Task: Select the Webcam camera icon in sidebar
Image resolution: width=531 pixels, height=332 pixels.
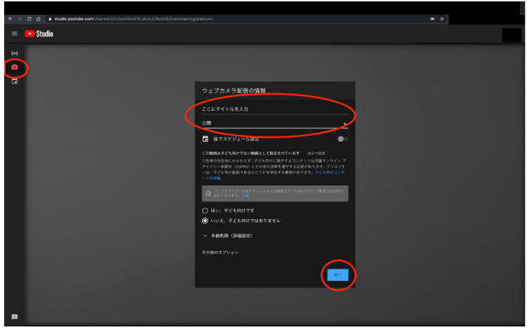Action: coord(15,67)
